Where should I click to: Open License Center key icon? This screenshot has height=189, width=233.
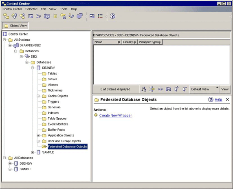63,16
